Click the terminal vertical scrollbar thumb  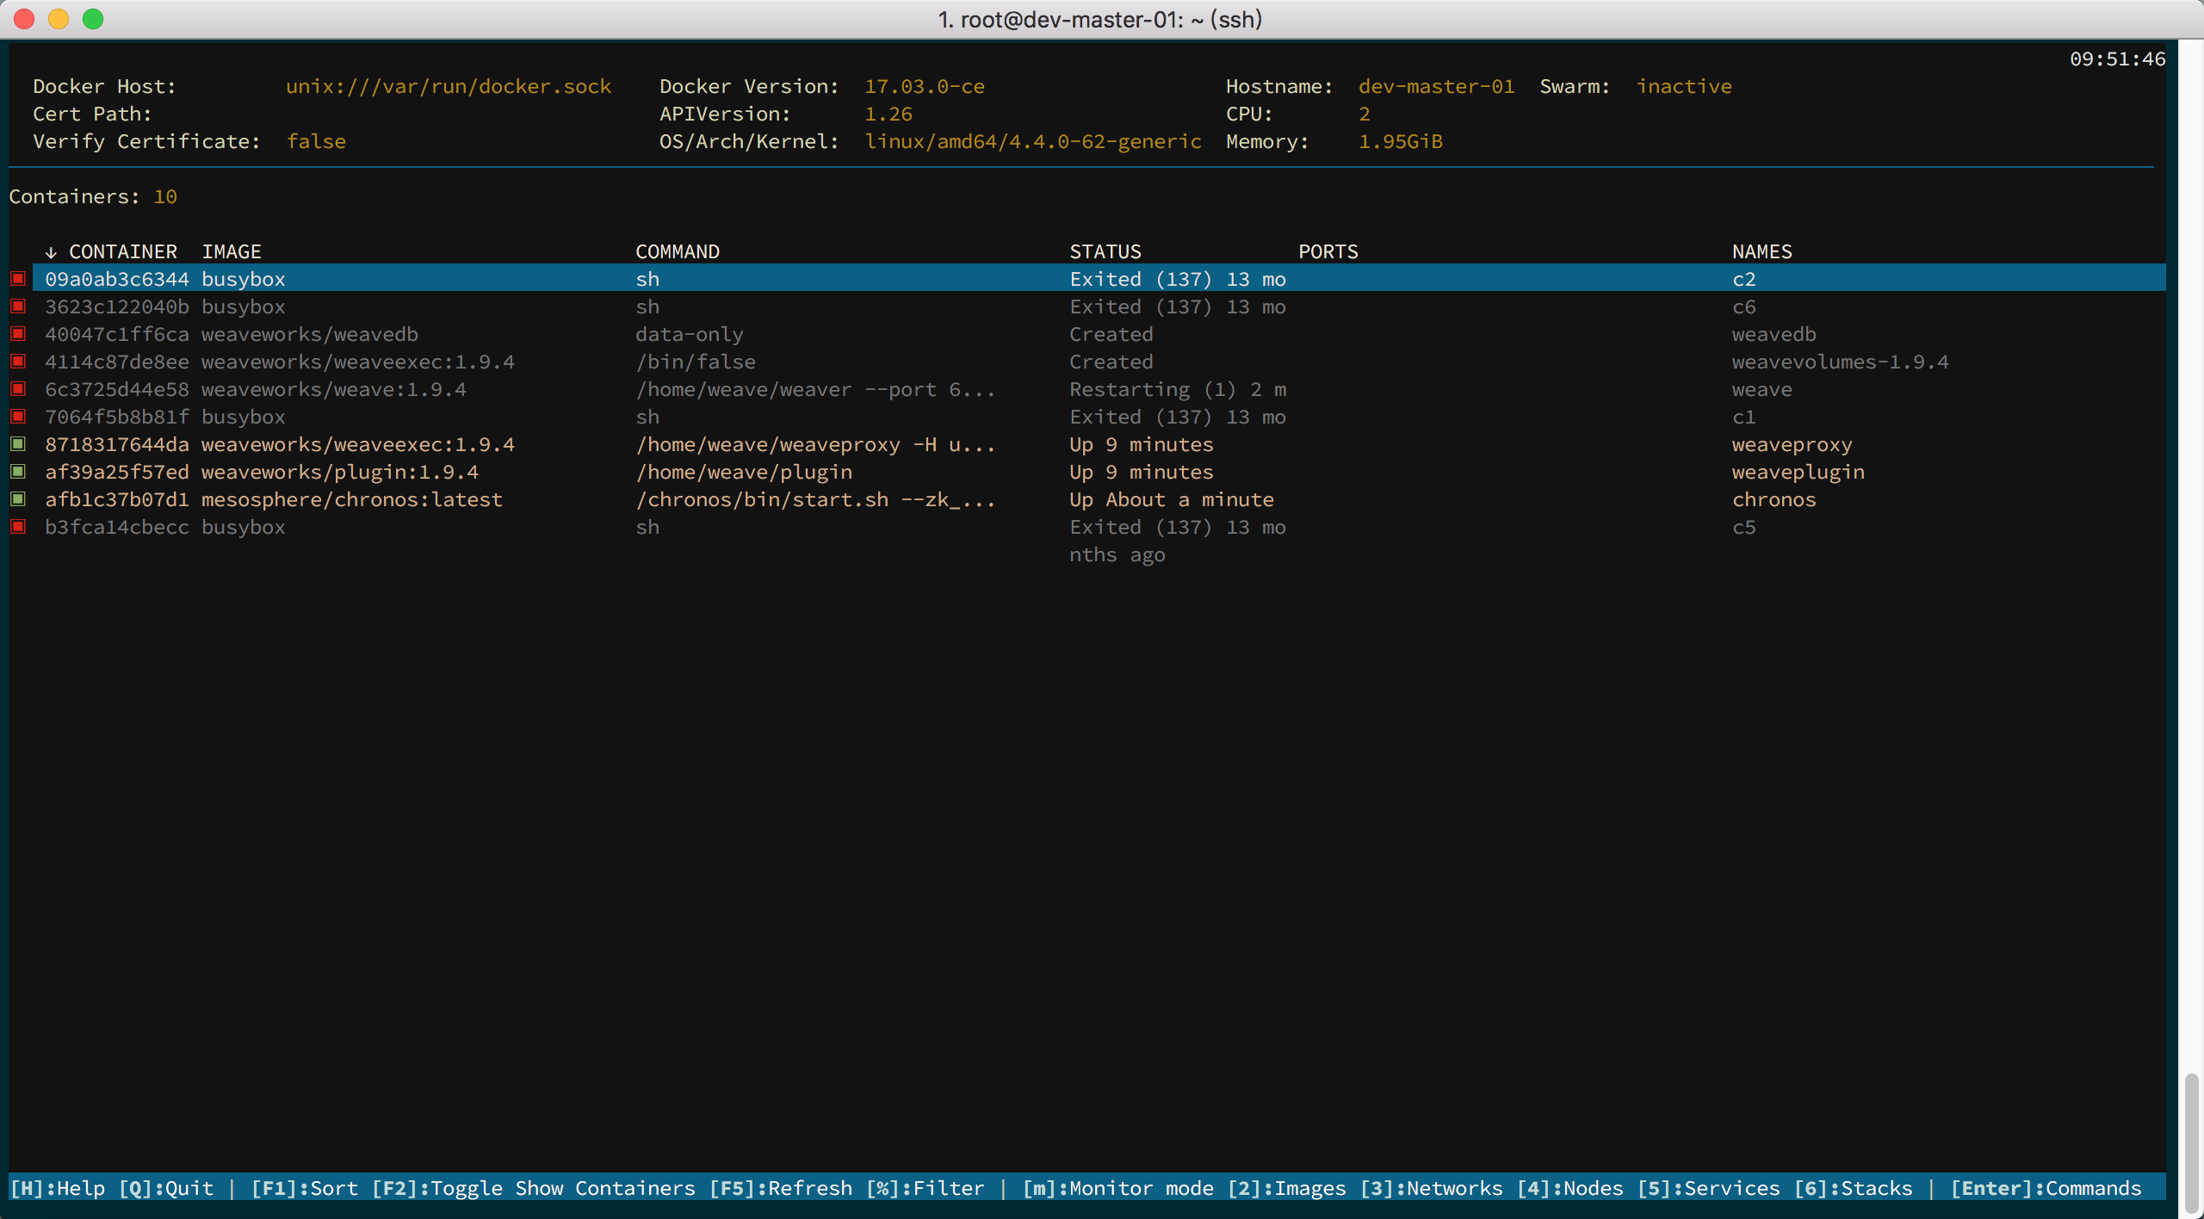[2192, 1142]
